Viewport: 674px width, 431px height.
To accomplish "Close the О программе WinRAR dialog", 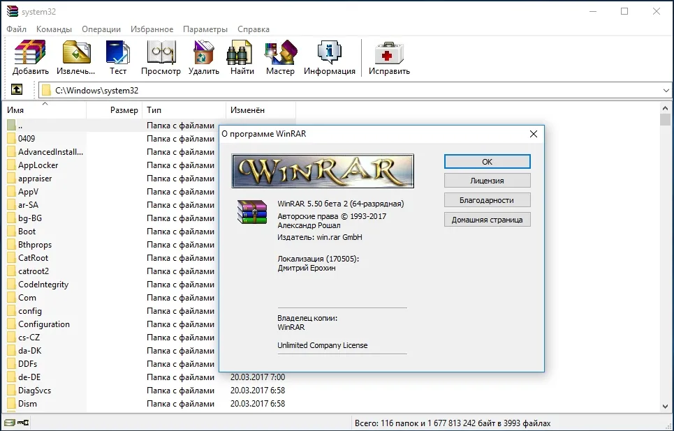I will point(534,134).
